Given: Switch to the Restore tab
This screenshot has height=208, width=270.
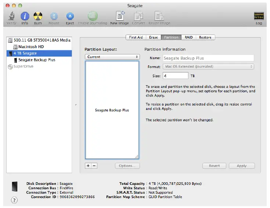Looking at the screenshot, I should 205,37.
